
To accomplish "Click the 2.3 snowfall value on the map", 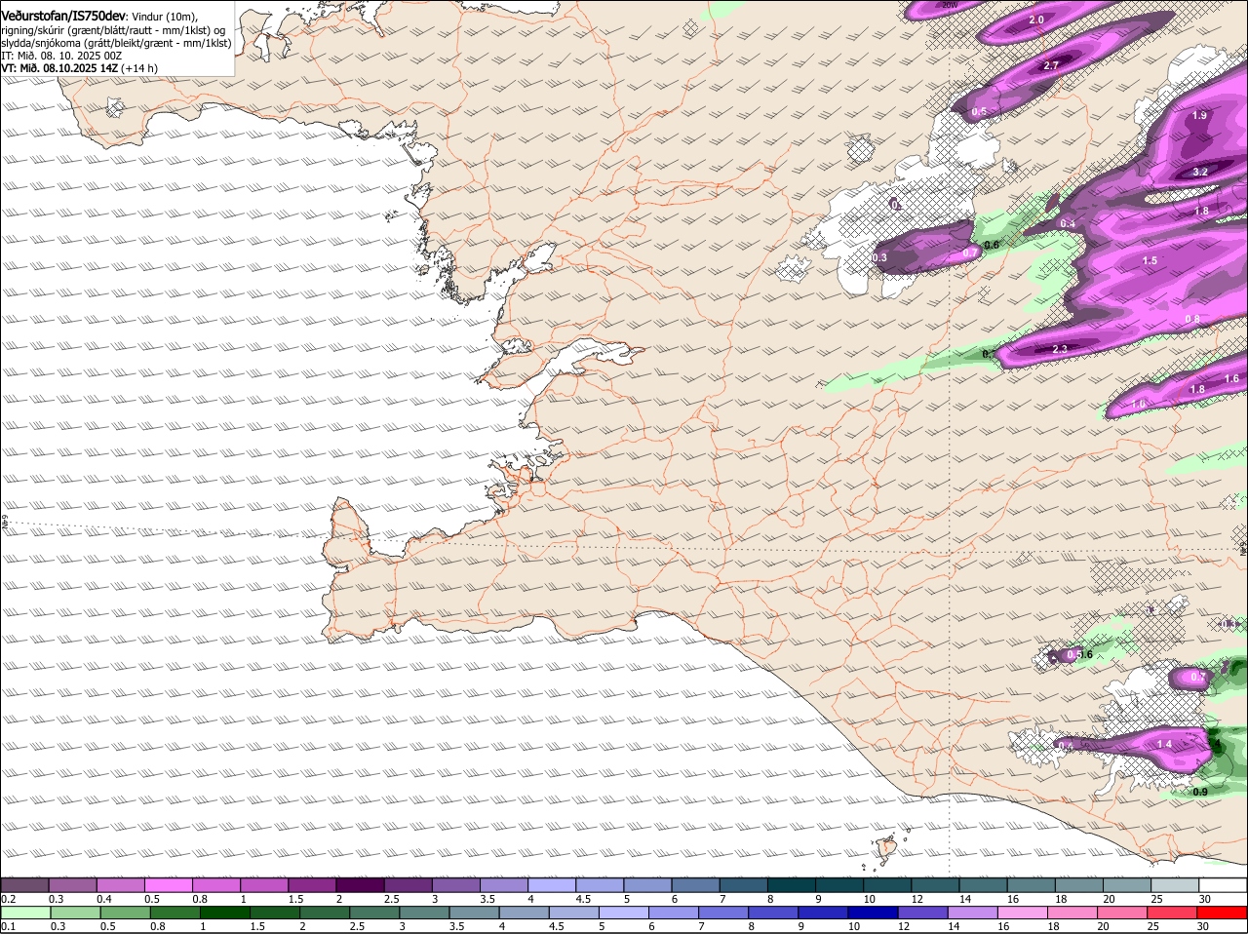I will pos(1061,349).
